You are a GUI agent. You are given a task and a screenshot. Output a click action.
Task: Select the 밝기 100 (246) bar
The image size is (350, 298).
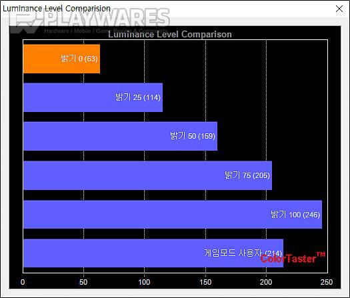click(x=173, y=215)
